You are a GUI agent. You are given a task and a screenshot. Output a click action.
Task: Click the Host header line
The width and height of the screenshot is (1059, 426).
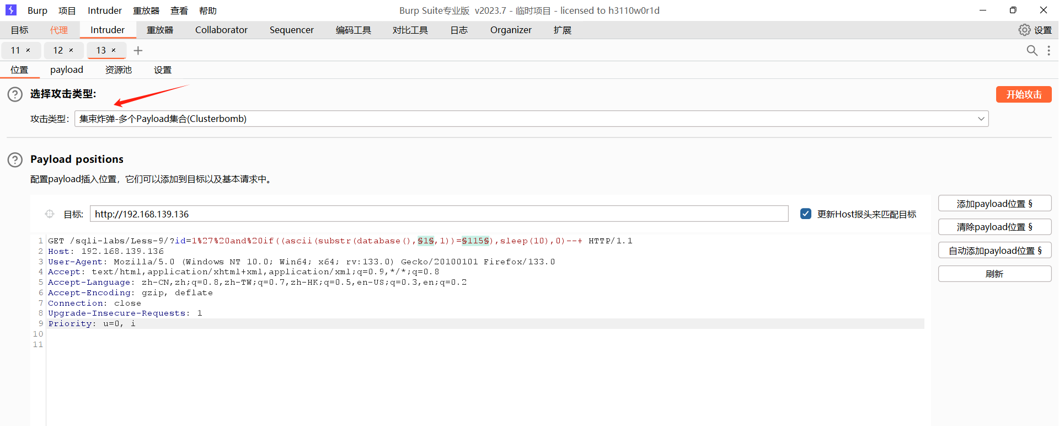point(106,251)
